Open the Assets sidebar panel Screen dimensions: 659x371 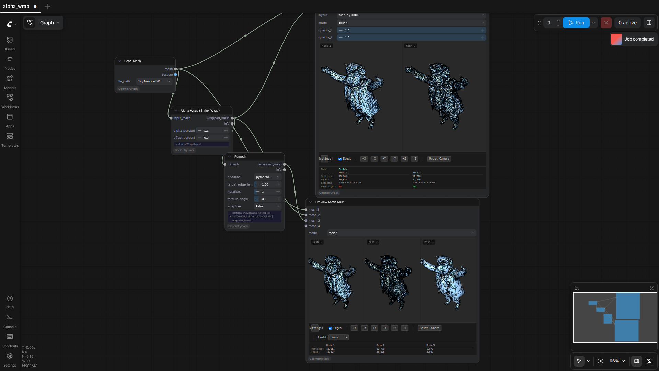coord(10,43)
